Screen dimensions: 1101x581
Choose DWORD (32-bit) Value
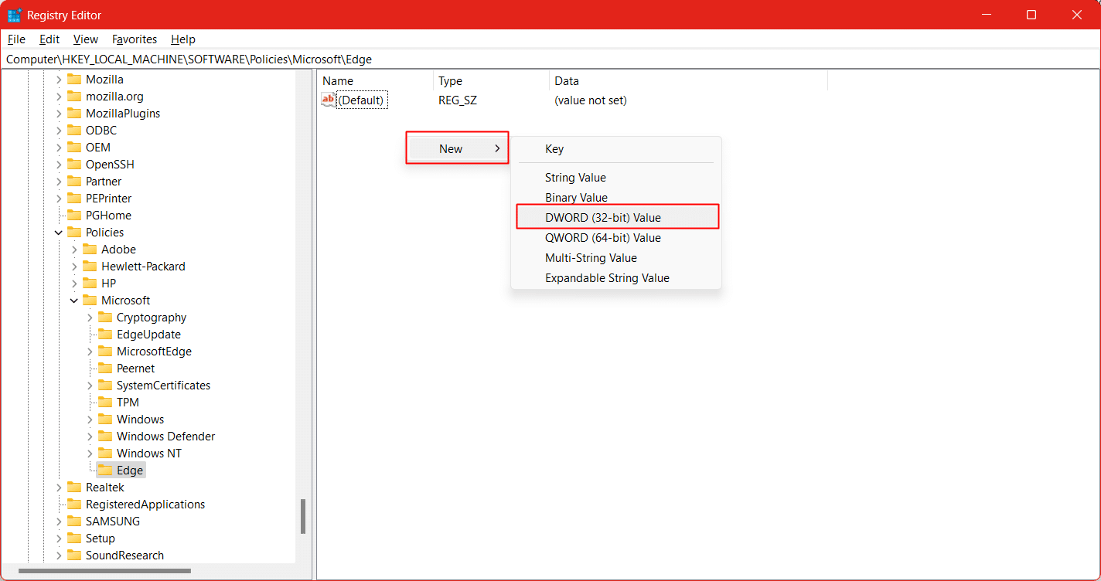point(616,218)
